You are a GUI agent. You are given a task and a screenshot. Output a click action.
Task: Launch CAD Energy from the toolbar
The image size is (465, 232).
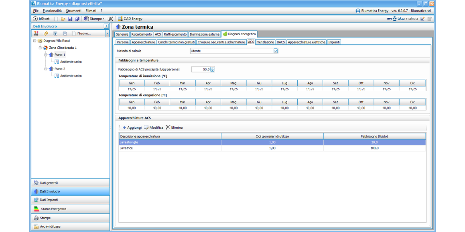130,19
